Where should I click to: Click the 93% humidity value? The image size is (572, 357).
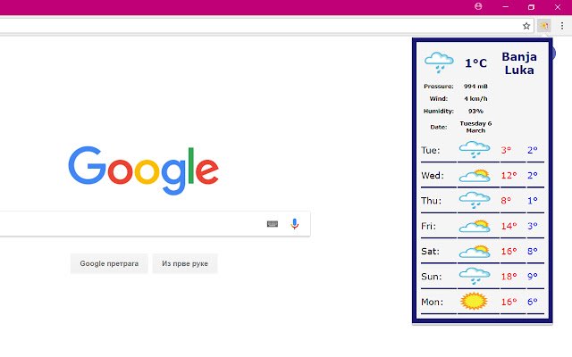pos(475,111)
